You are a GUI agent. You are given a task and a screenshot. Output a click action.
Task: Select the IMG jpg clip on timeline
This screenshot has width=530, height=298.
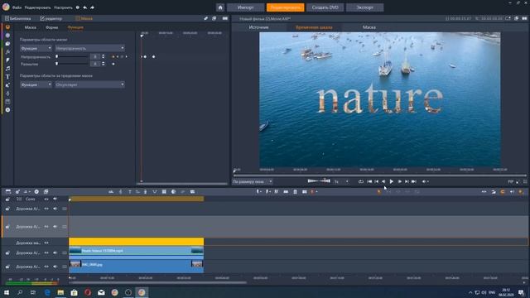click(136, 266)
